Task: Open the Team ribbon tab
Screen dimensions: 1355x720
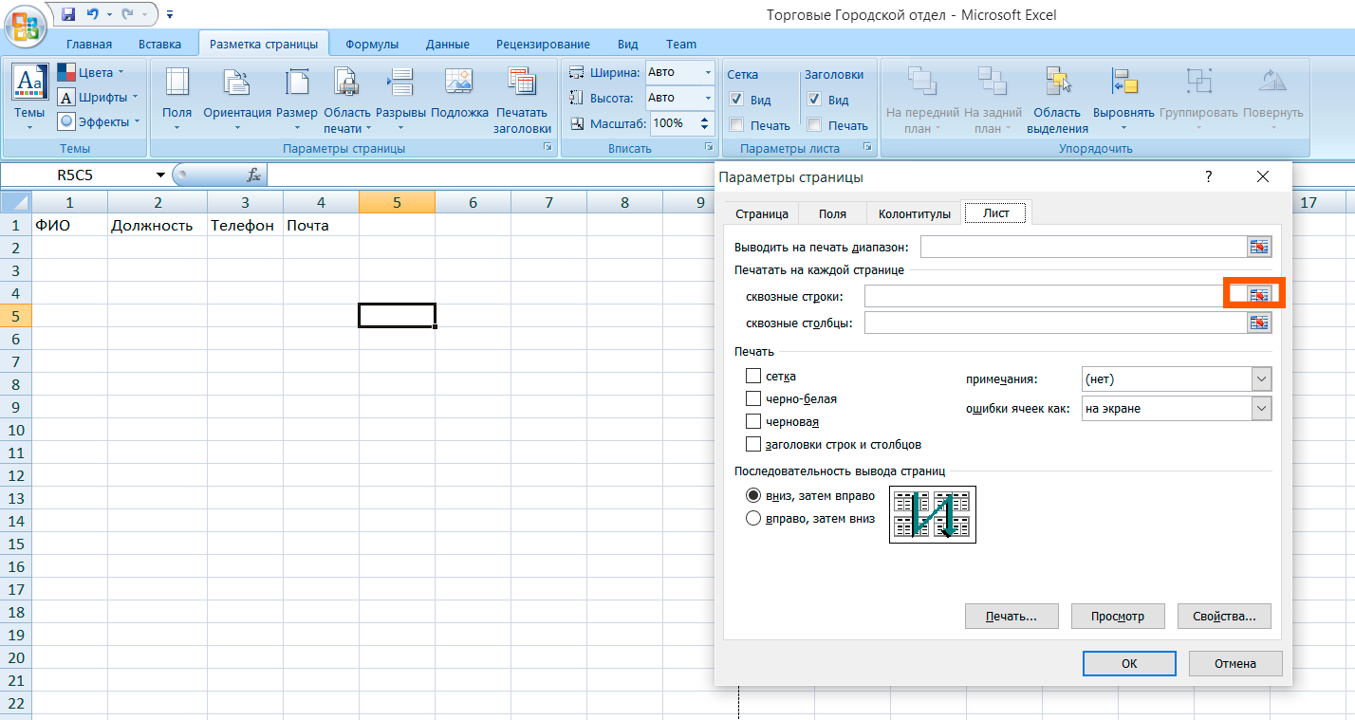Action: 681,45
